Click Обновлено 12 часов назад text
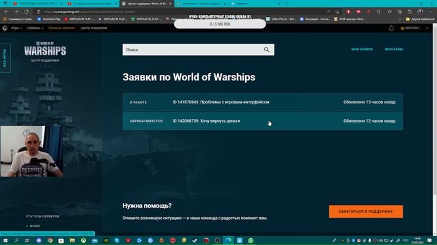 369,121
